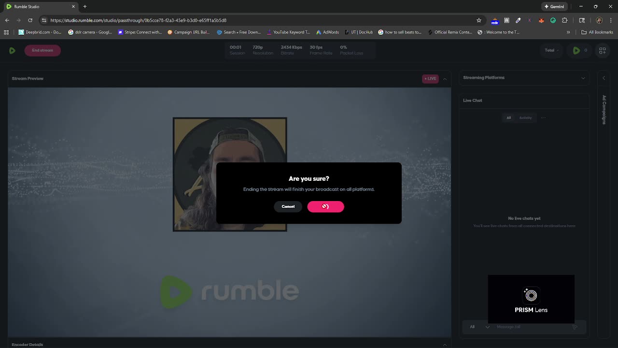The height and width of the screenshot is (348, 618).
Task: Open the Total viewers dropdown
Action: tap(552, 50)
